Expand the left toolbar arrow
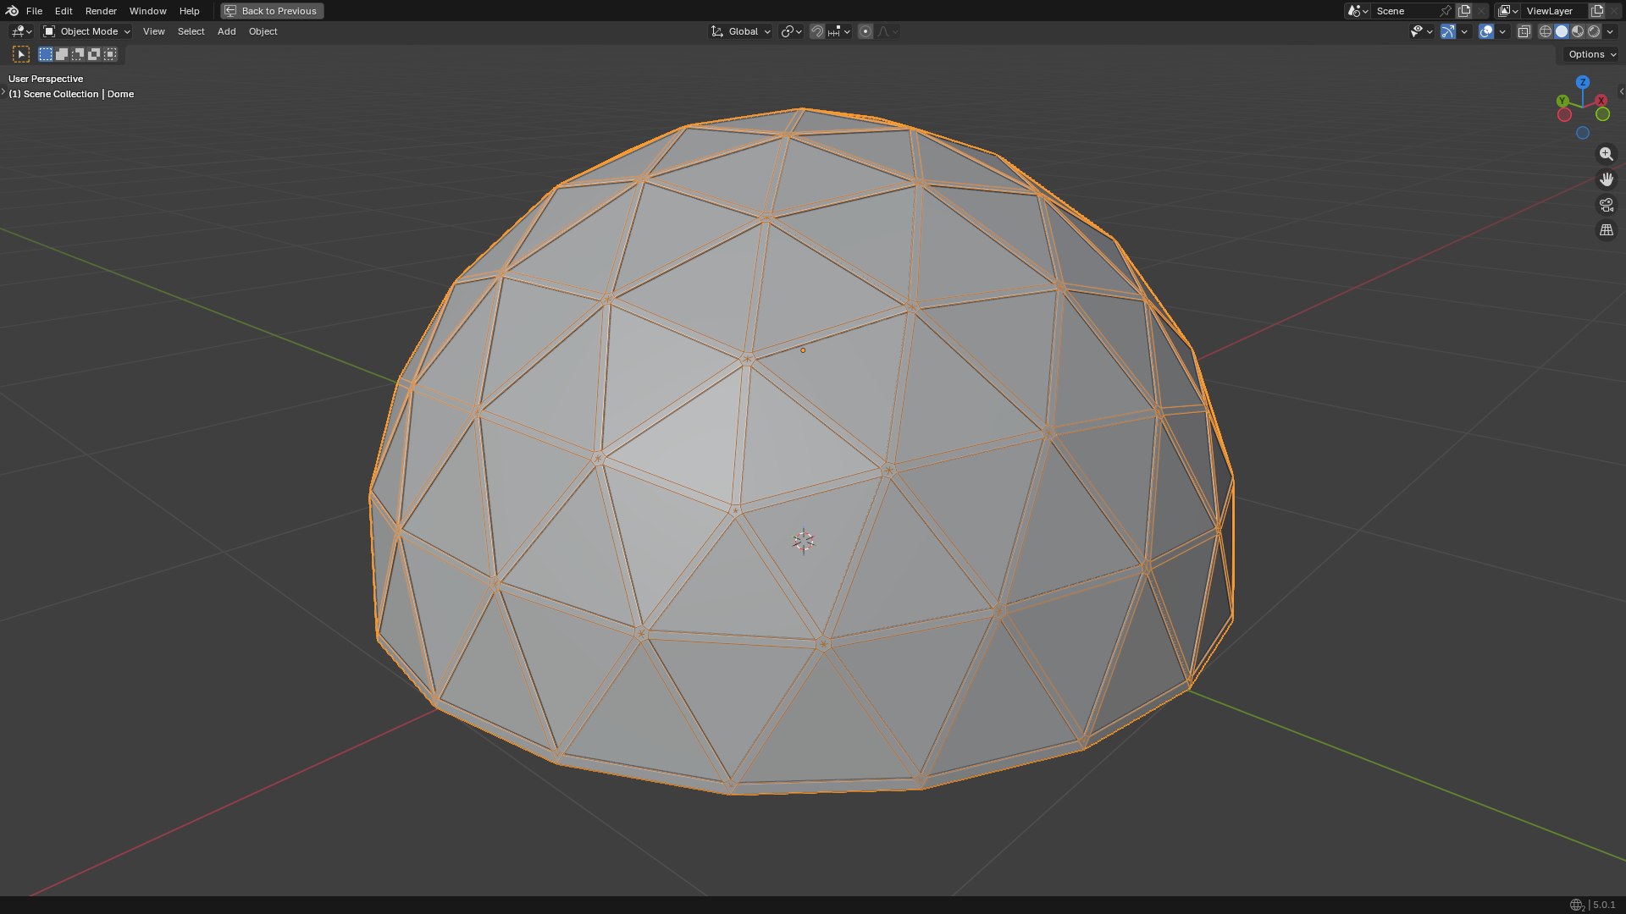 3,91
